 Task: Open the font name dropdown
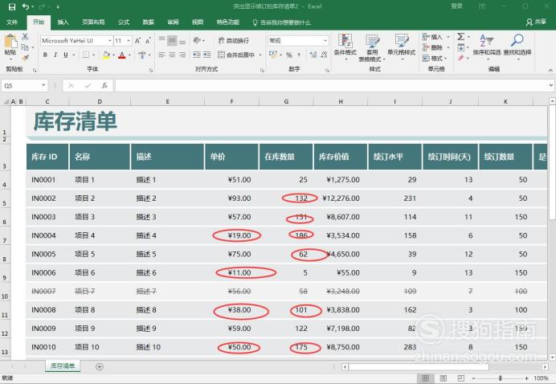click(x=110, y=41)
